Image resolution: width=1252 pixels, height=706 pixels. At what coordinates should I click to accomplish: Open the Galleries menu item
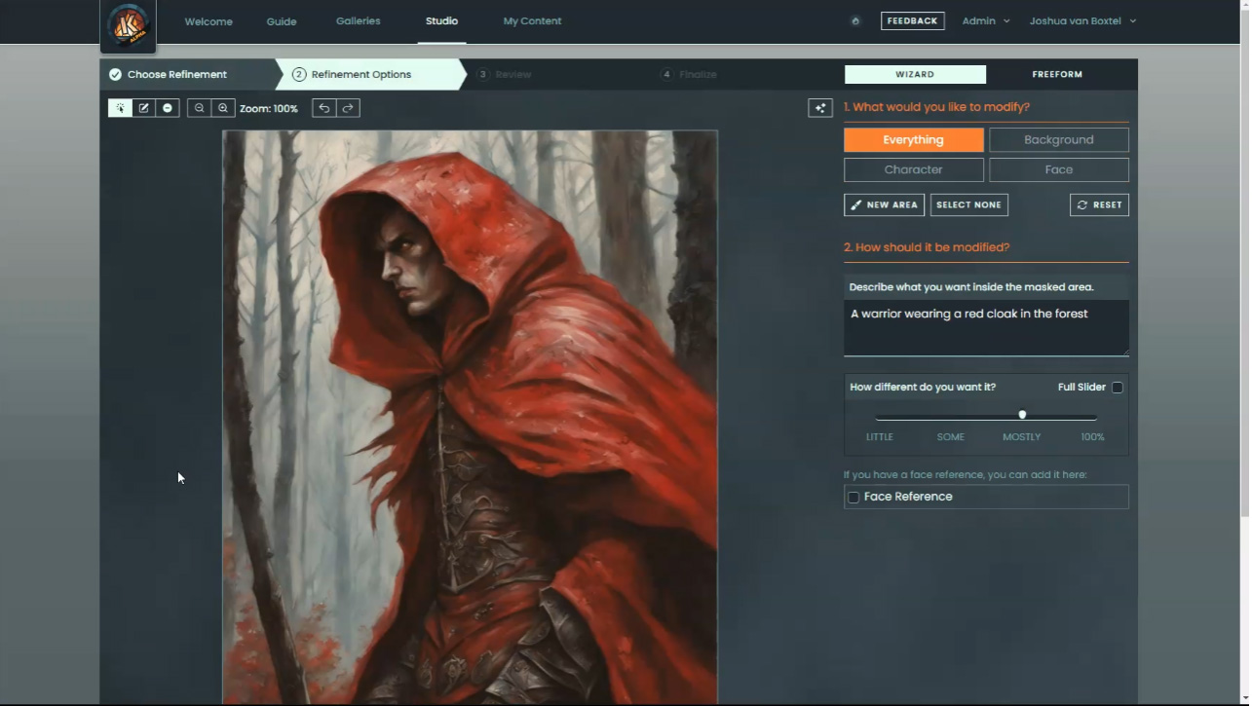(x=358, y=21)
